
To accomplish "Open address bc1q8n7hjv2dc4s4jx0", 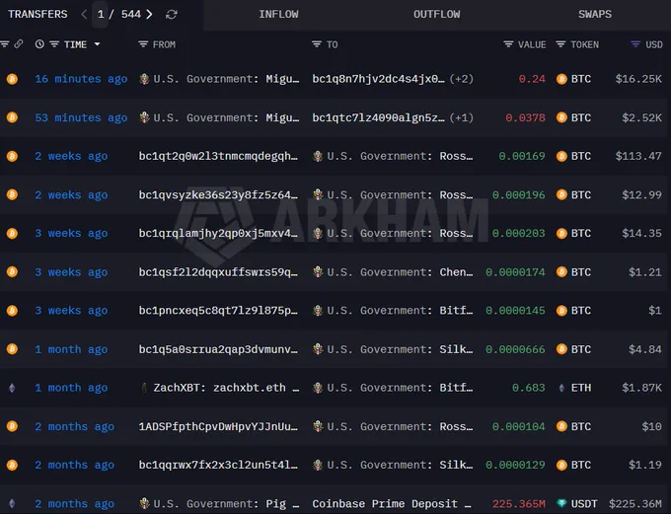I will point(378,79).
